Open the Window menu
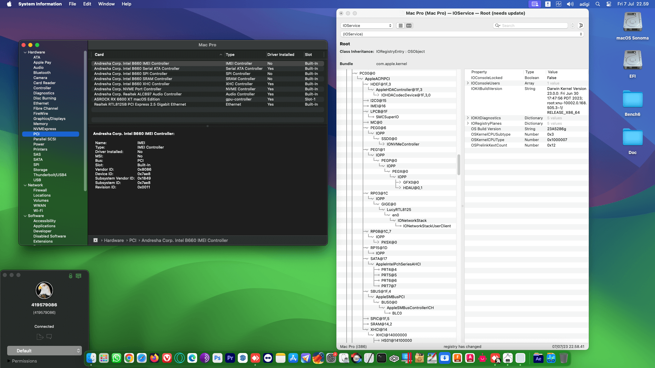The width and height of the screenshot is (655, 368). (x=106, y=4)
